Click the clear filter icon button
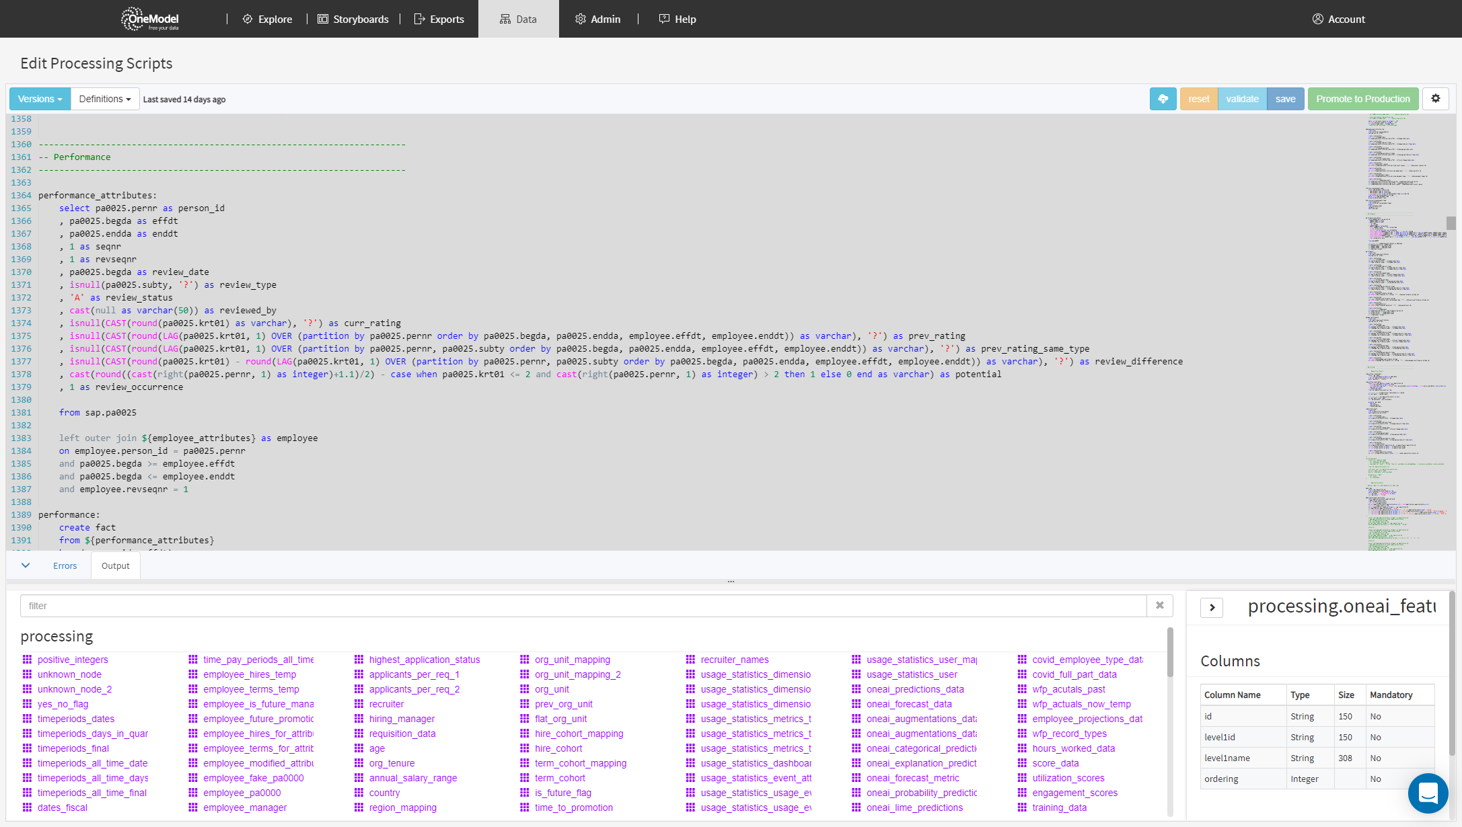1462x827 pixels. pos(1160,605)
